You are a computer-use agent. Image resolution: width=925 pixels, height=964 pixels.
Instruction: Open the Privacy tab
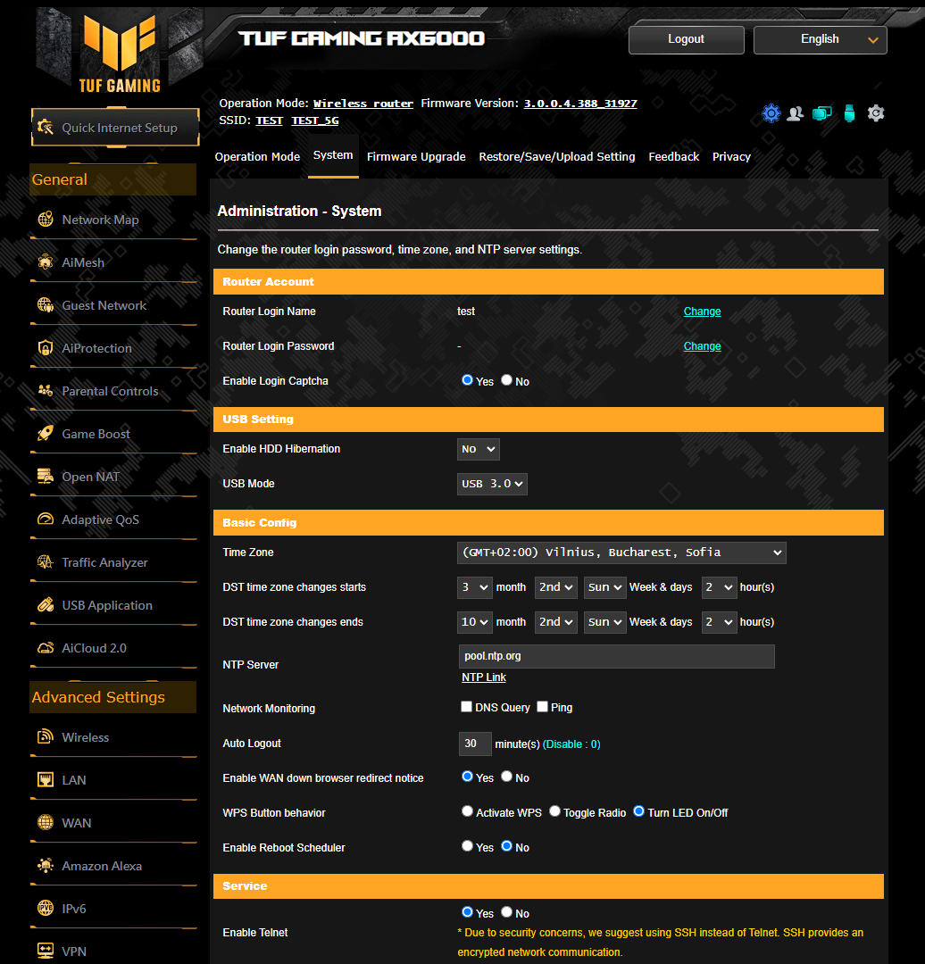(x=731, y=157)
